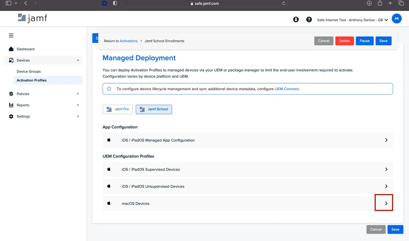Image resolution: width=409 pixels, height=241 pixels.
Task: Open Safari downloads
Action: tap(369, 3)
